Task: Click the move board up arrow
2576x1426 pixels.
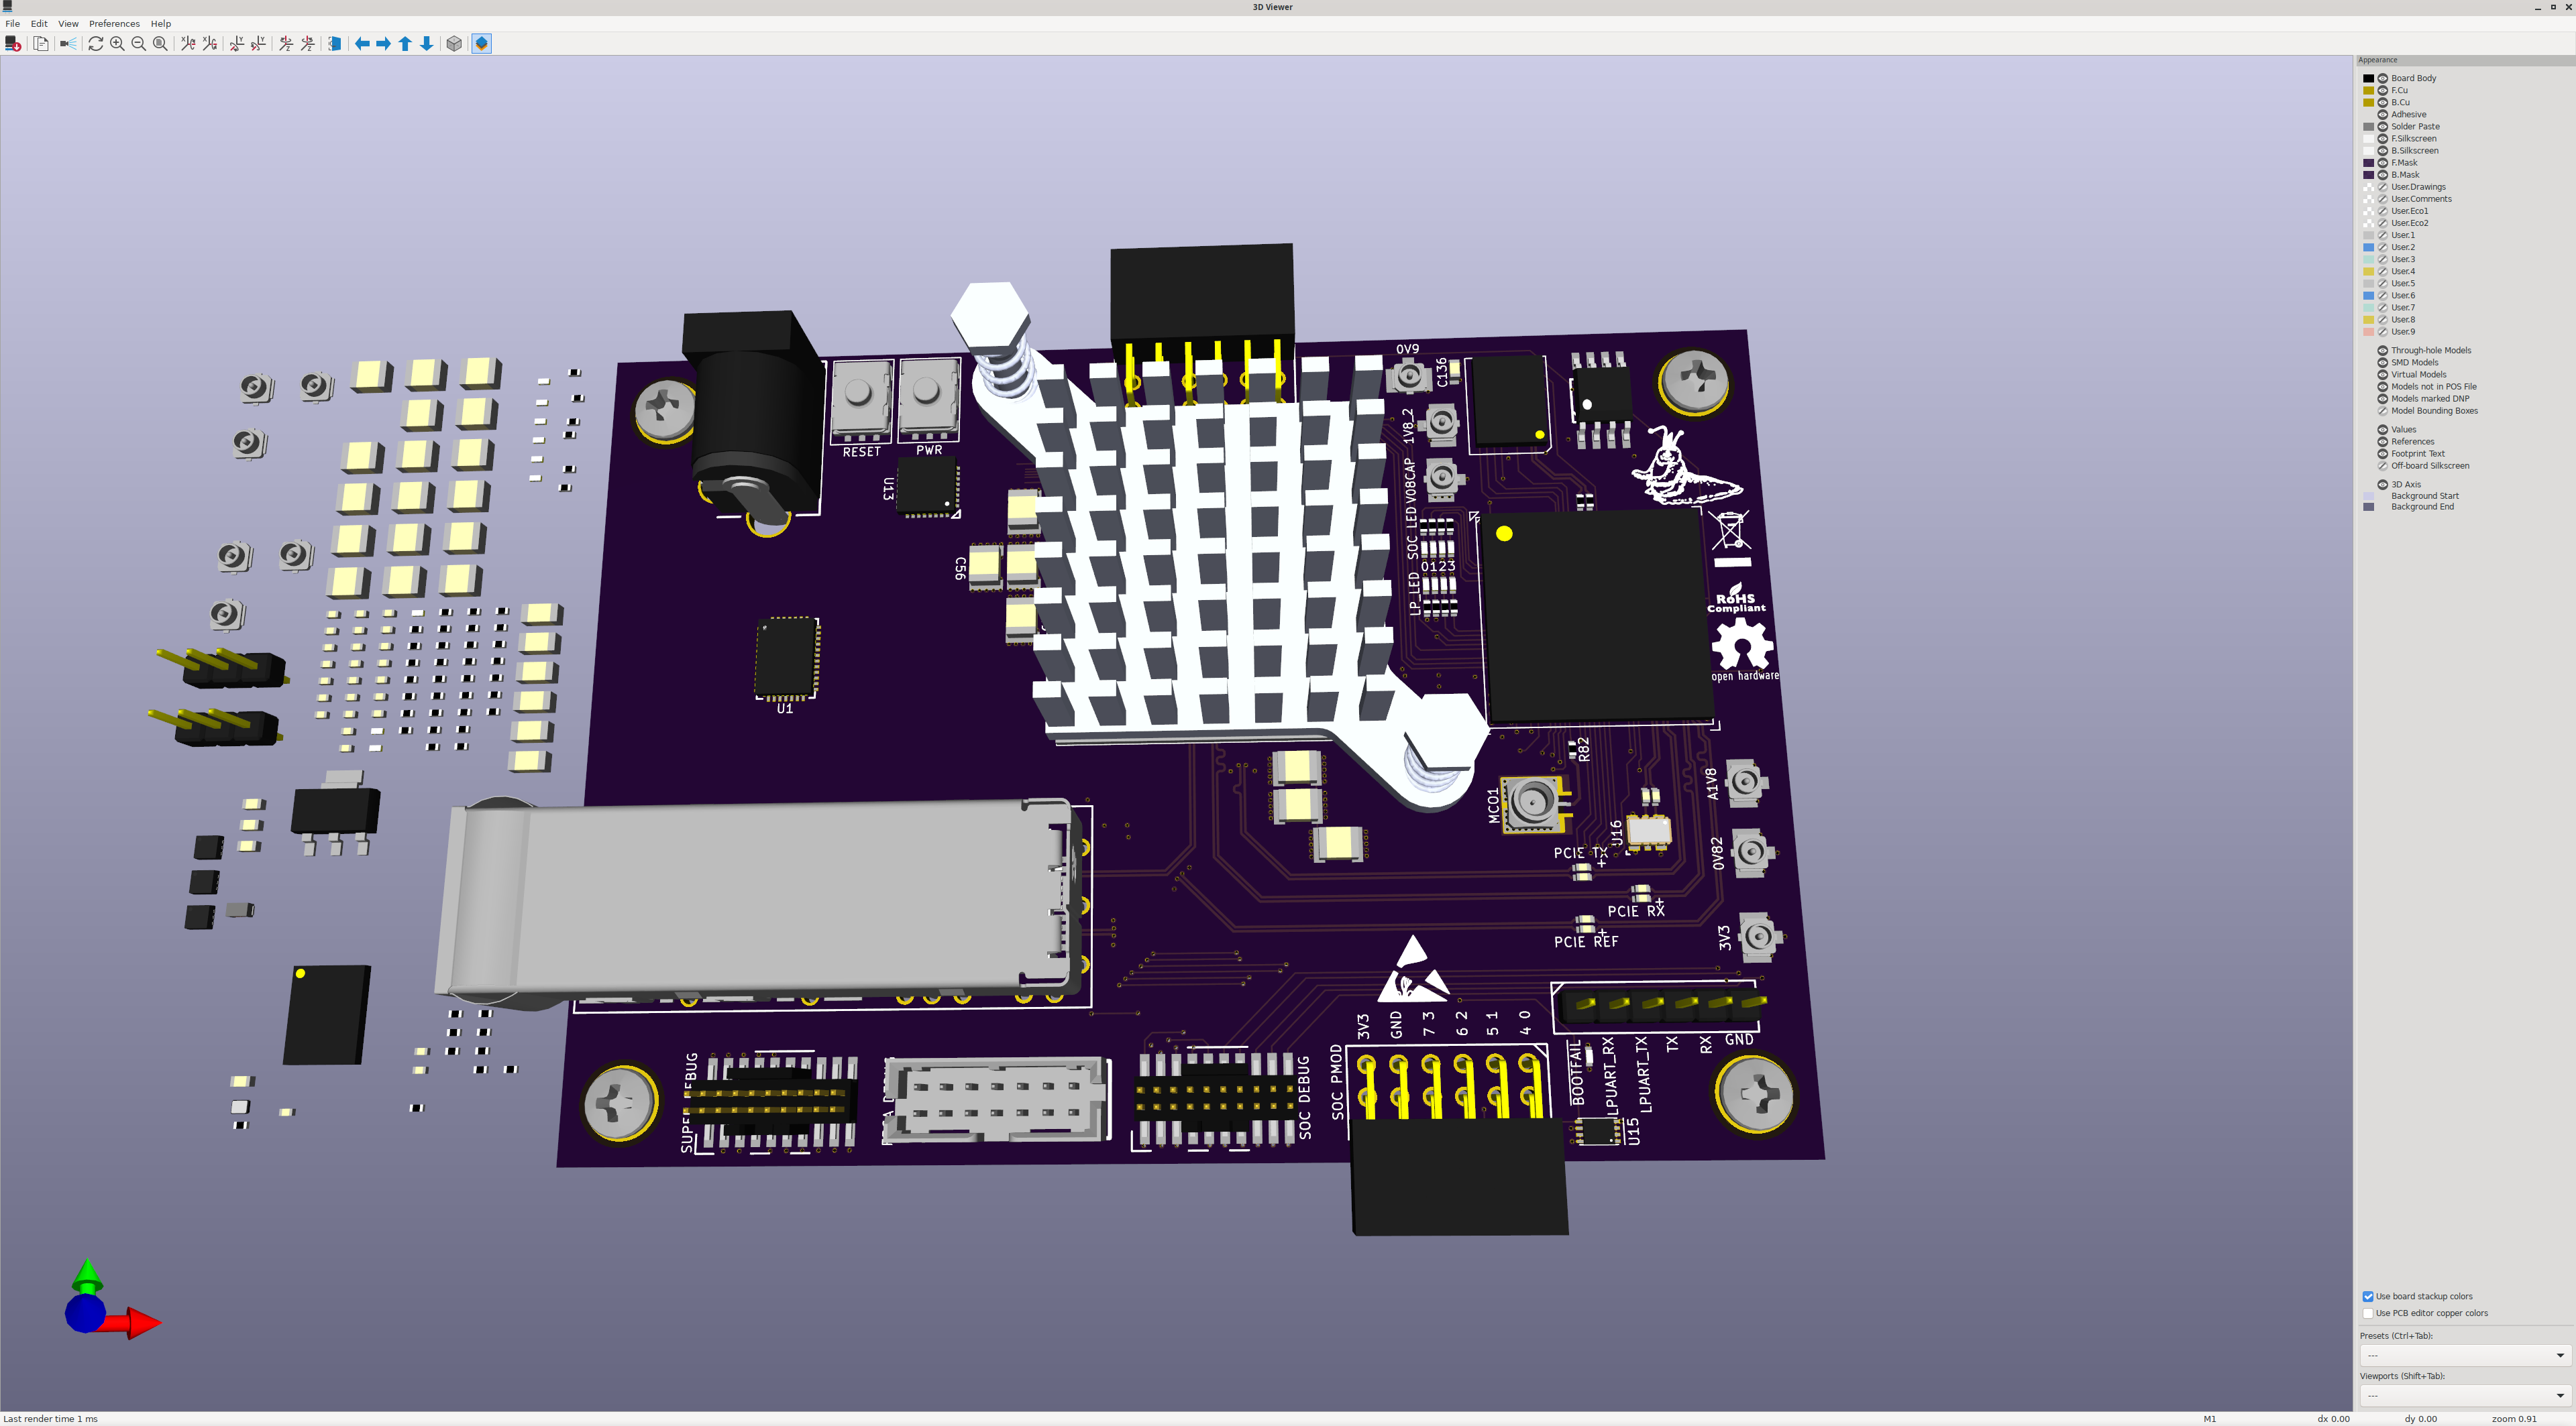Action: tap(405, 43)
